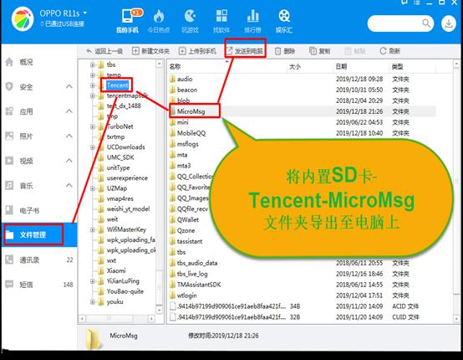This screenshot has width=463, height=360.
Task: Sort by the 日期 column header
Action: point(361,66)
